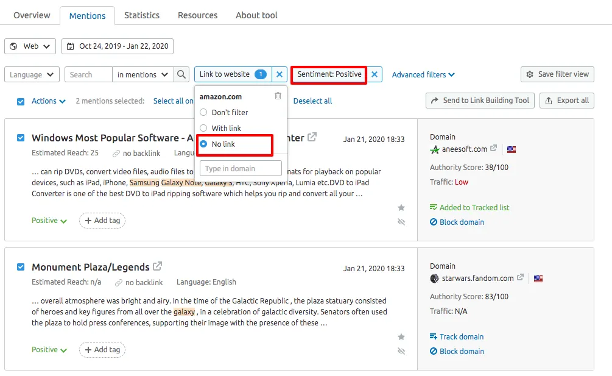This screenshot has width=612, height=376.
Task: Open the Web source dropdown
Action: [30, 46]
